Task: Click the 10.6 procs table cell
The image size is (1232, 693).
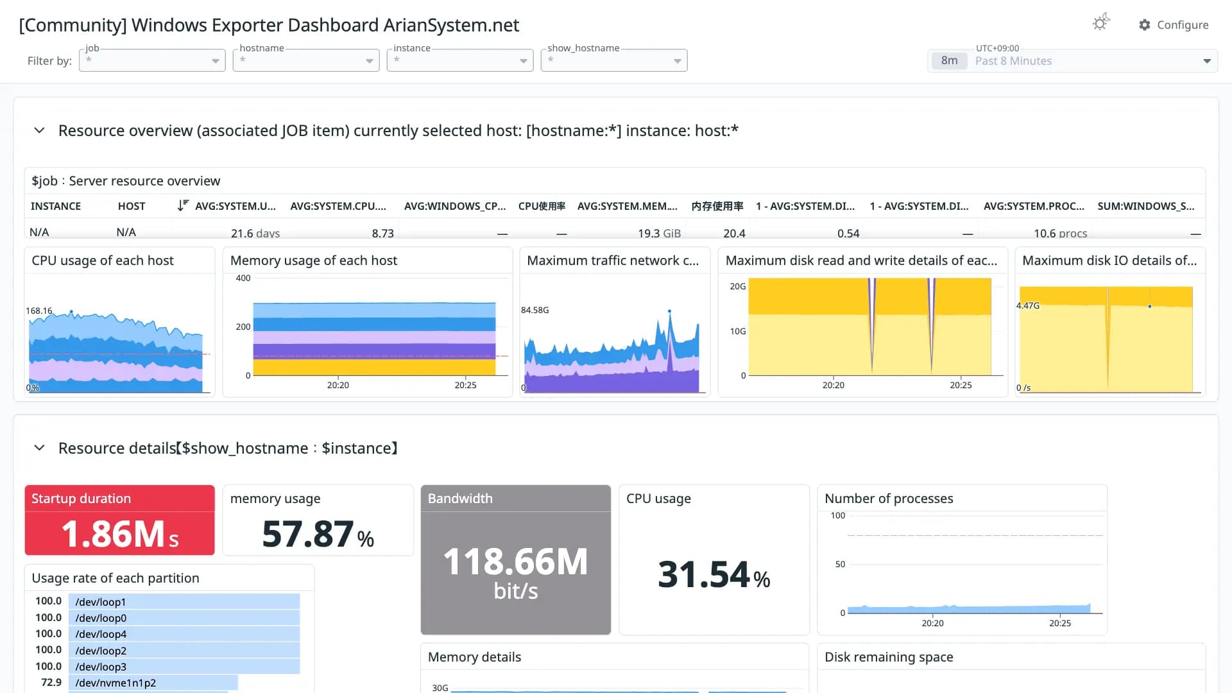Action: point(1060,233)
